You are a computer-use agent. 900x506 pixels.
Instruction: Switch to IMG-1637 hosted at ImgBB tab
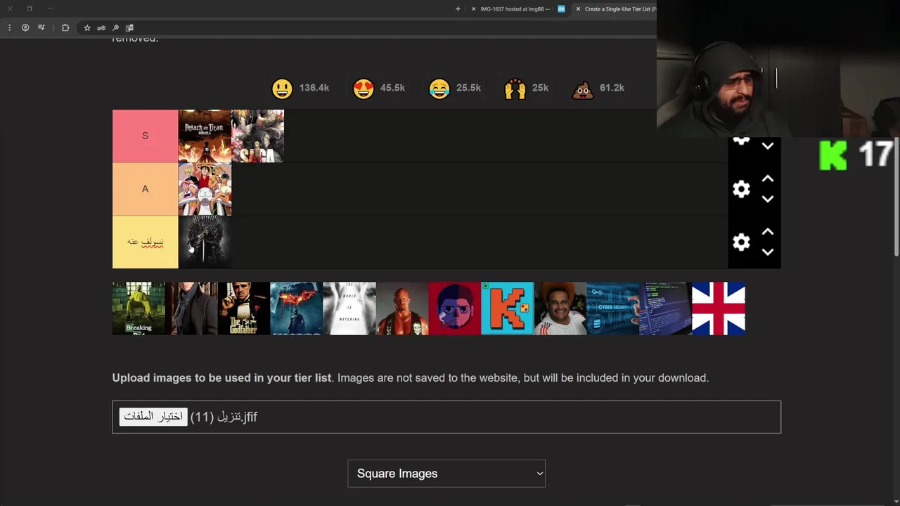tap(515, 9)
